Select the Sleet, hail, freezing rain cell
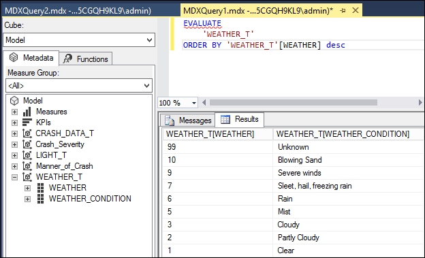The width and height of the screenshot is (425, 258). point(349,186)
